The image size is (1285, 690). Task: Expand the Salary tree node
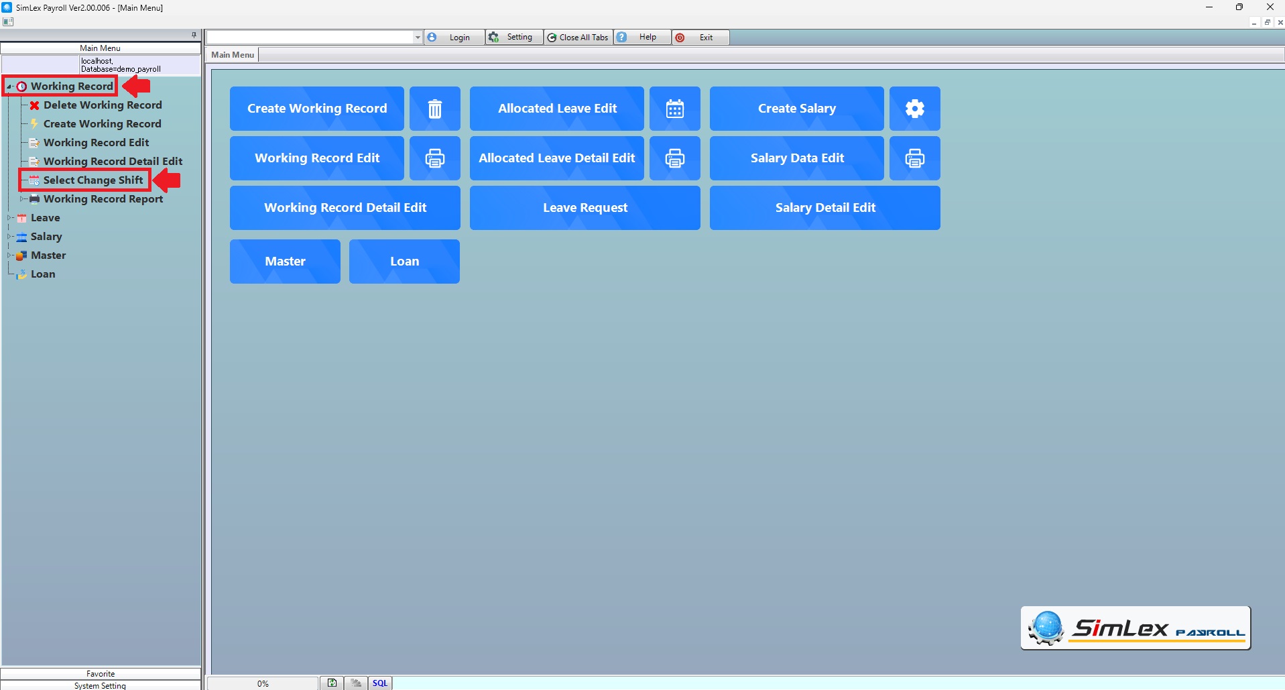point(9,237)
